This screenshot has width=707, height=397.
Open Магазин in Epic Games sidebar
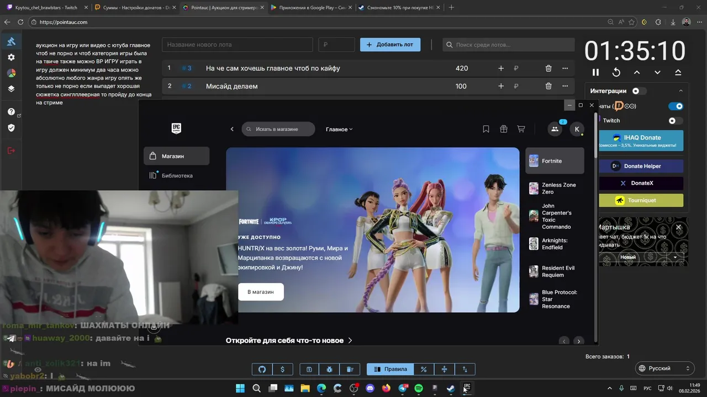(176, 156)
